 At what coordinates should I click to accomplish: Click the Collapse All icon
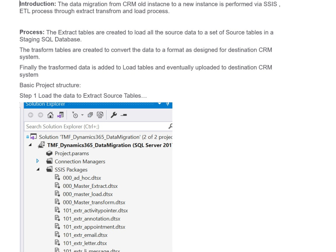90,115
